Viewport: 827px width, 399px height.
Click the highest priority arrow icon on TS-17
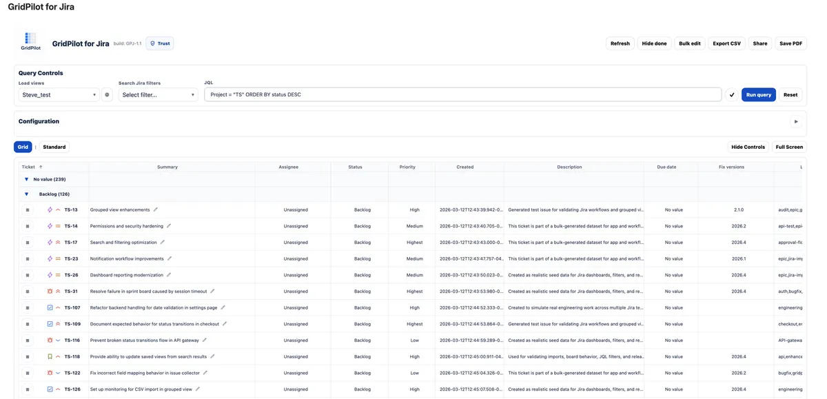coord(58,243)
